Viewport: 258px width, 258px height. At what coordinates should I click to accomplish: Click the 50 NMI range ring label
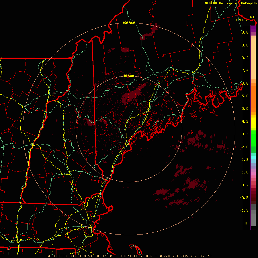[x=129, y=76]
